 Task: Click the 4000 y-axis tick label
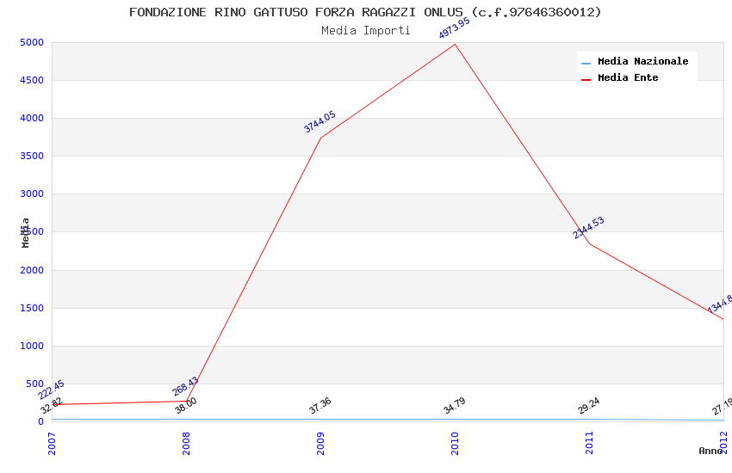pyautogui.click(x=32, y=119)
